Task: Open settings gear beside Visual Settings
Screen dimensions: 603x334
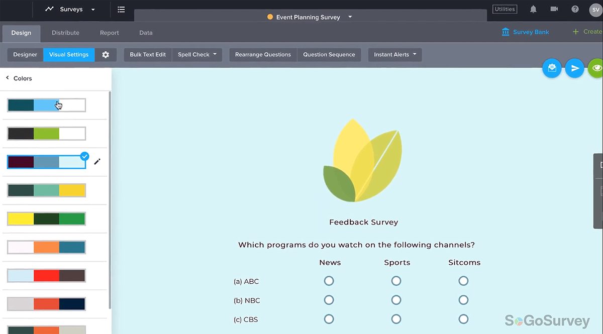Action: pos(106,55)
